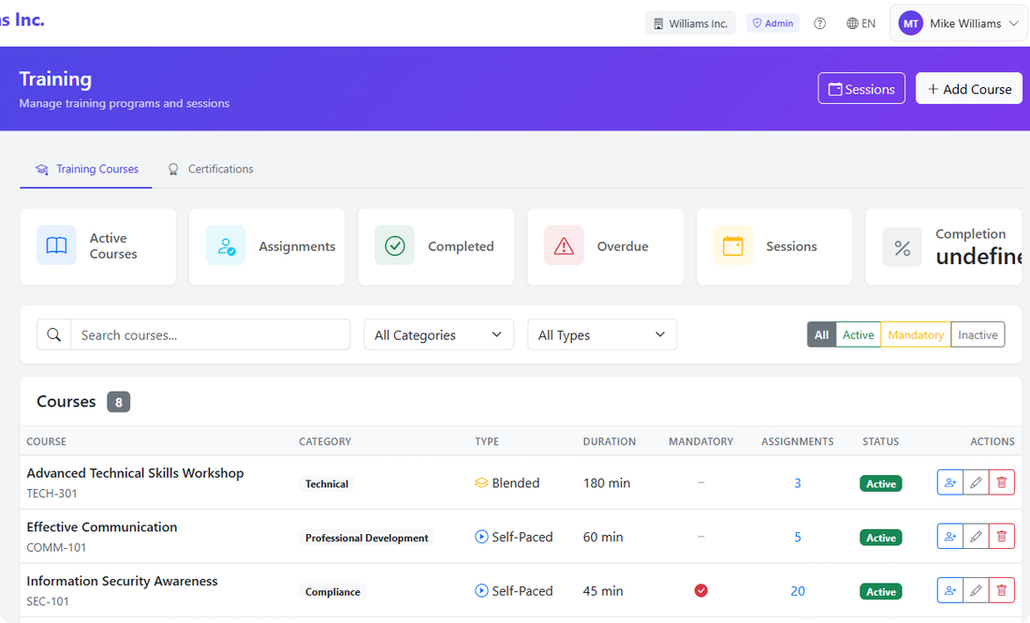Open assignments link showing 20 for SEC-101

[798, 591]
